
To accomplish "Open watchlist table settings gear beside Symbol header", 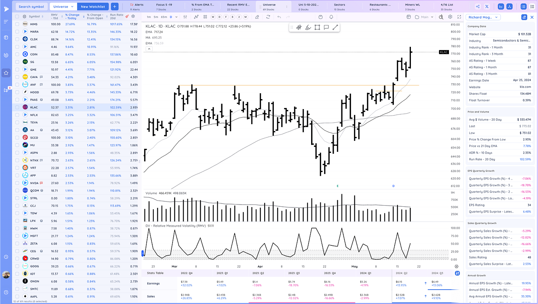I will click(x=24, y=17).
